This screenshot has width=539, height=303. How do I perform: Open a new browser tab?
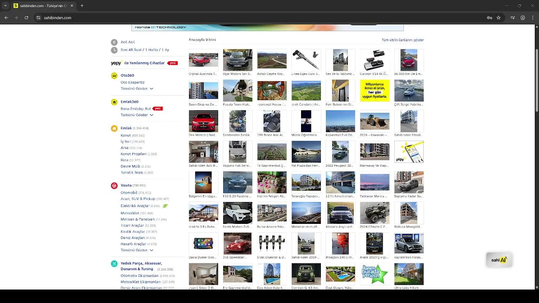(82, 6)
